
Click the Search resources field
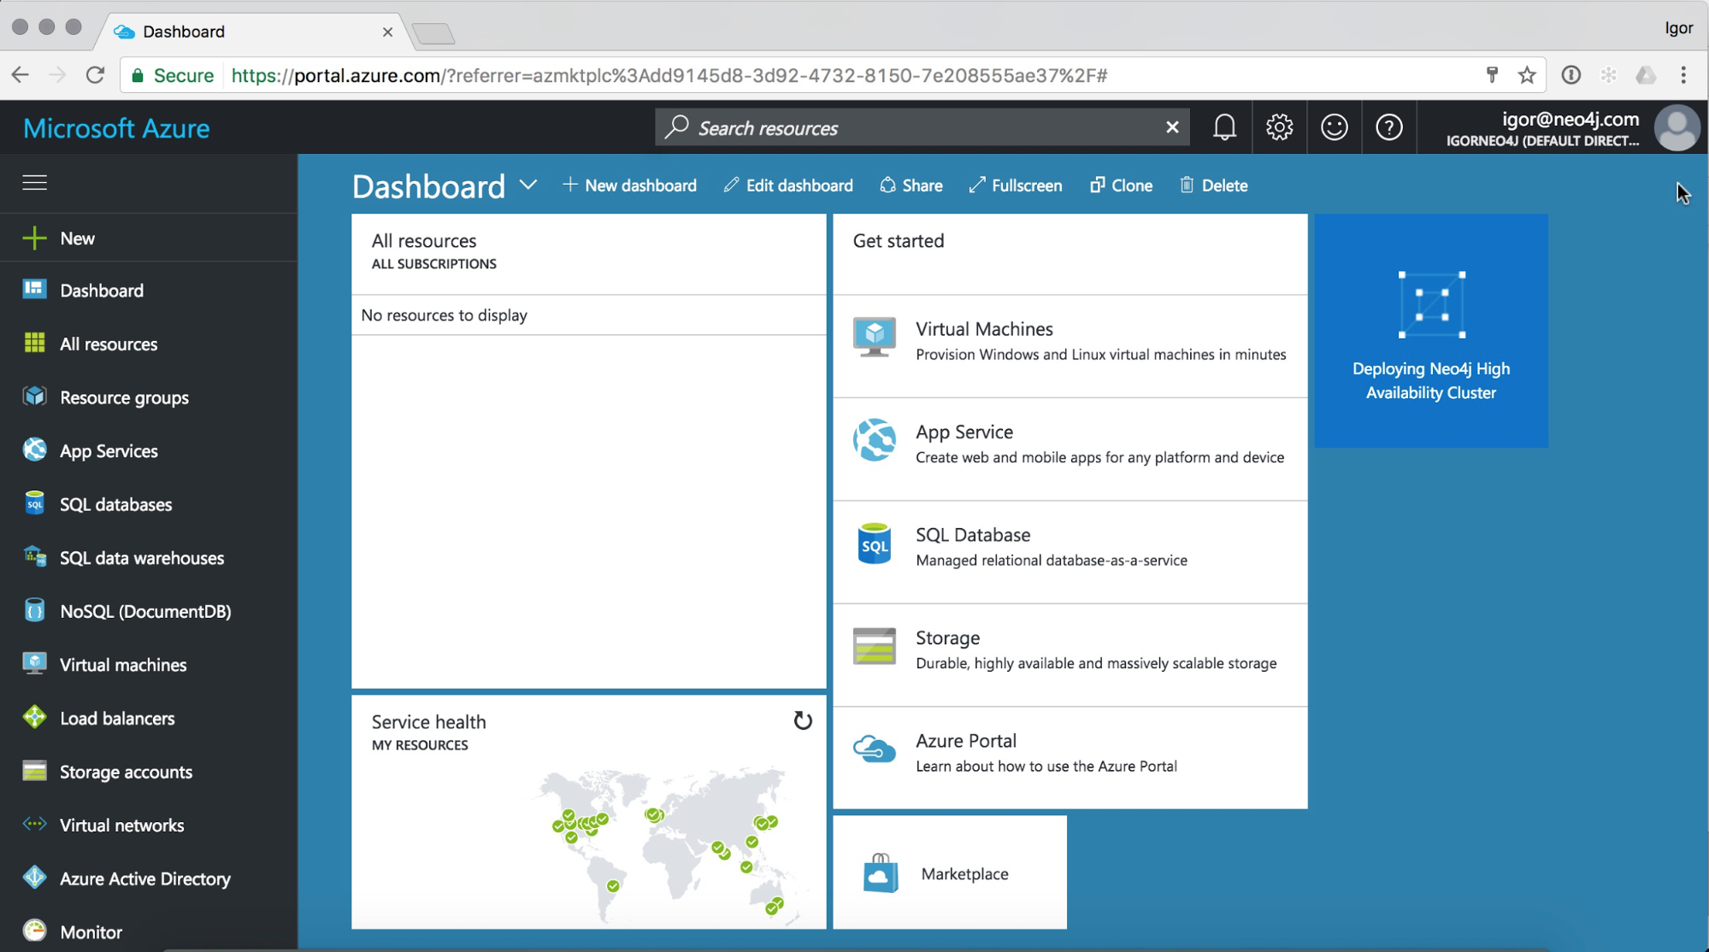point(922,127)
